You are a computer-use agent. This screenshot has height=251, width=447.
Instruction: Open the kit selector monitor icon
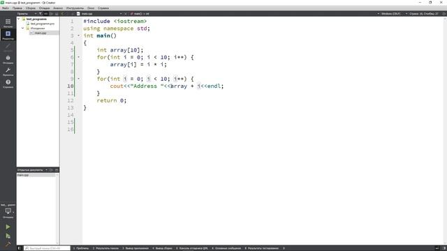coord(8,211)
